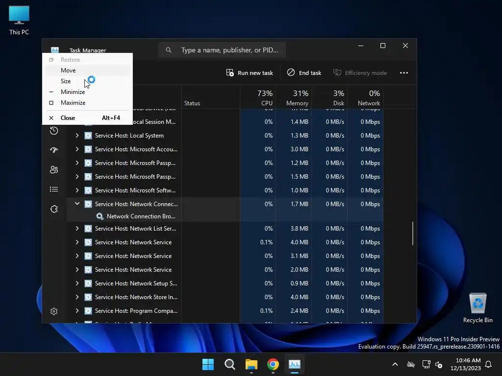Click the Task Manager taskbar icon
Image resolution: width=502 pixels, height=376 pixels.
295,364
